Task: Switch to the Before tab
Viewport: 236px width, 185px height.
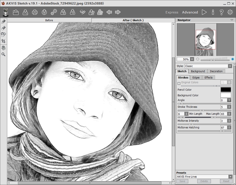Action: click(49, 20)
